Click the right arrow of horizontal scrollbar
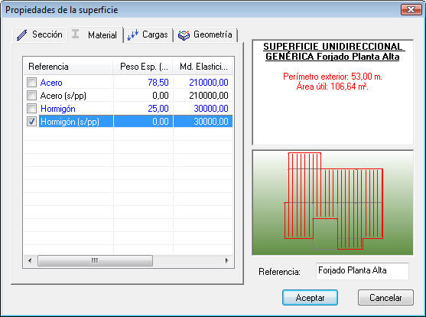 pos(227,260)
